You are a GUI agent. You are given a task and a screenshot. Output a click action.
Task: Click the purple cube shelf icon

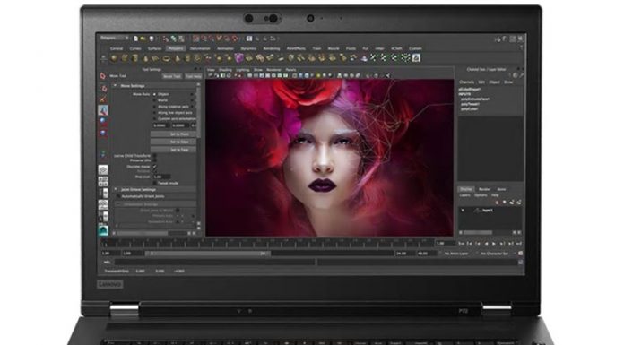pos(239,58)
